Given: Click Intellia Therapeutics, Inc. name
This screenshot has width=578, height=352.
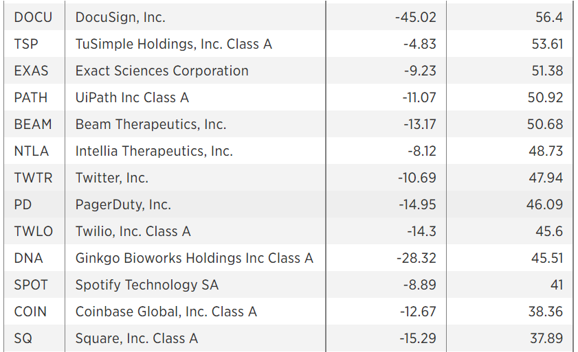Looking at the screenshot, I should point(154,152).
